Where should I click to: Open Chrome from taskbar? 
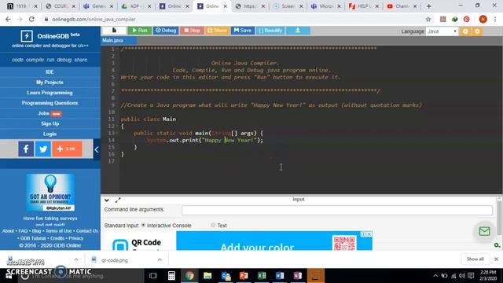[x=189, y=276]
